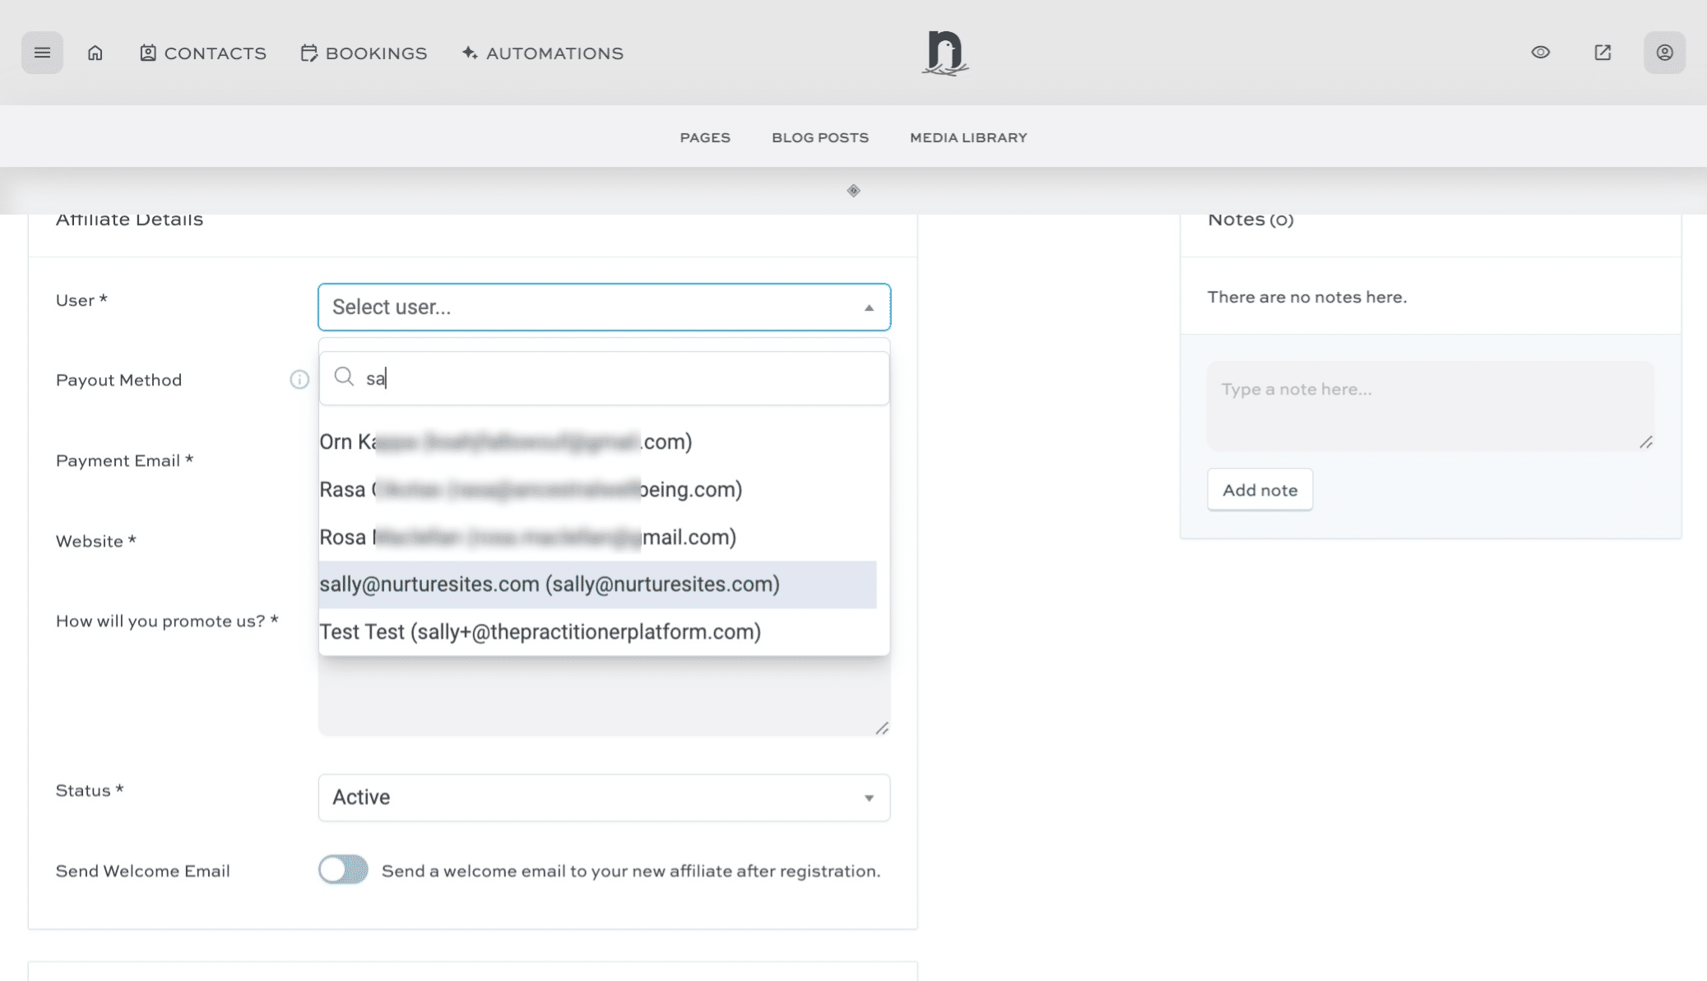Click the penguin logo in the header
The height and width of the screenshot is (981, 1707).
(944, 52)
